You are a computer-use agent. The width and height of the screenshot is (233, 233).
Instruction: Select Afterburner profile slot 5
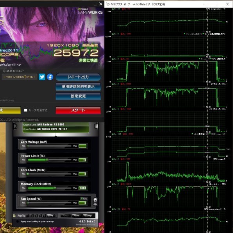(45, 216)
